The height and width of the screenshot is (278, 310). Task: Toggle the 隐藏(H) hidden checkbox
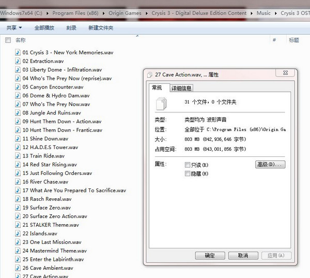pos(187,173)
